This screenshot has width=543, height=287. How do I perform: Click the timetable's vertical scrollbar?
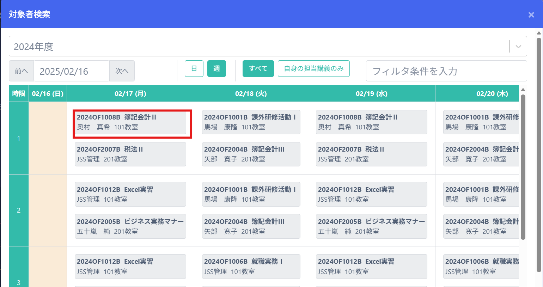(x=523, y=166)
